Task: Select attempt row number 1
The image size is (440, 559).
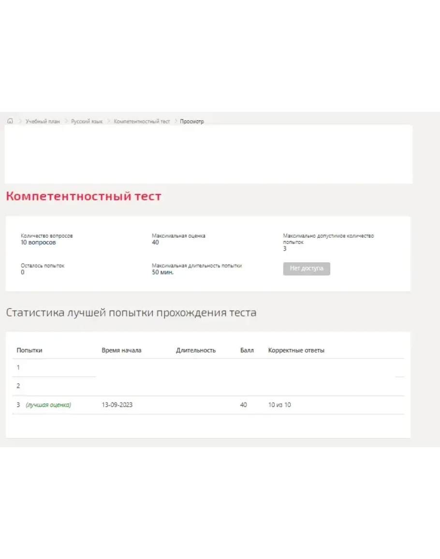Action: tap(18, 368)
